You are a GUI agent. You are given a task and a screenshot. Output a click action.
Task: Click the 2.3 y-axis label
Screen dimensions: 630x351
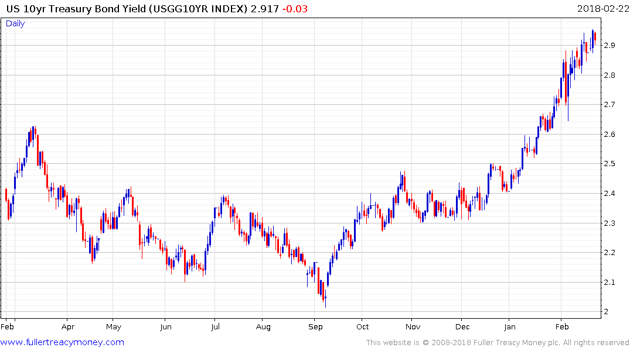(609, 223)
